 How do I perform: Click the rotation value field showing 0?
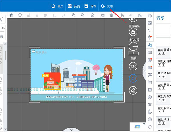133,53
